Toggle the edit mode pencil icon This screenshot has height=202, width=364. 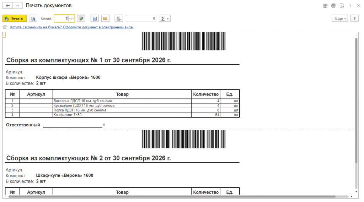(x=81, y=18)
